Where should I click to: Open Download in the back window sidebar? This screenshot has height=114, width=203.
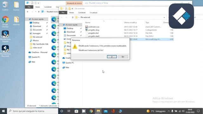tap(37, 26)
